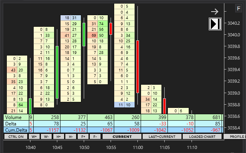Increase font size with F+ button
This screenshot has height=153, width=246.
click(x=83, y=137)
